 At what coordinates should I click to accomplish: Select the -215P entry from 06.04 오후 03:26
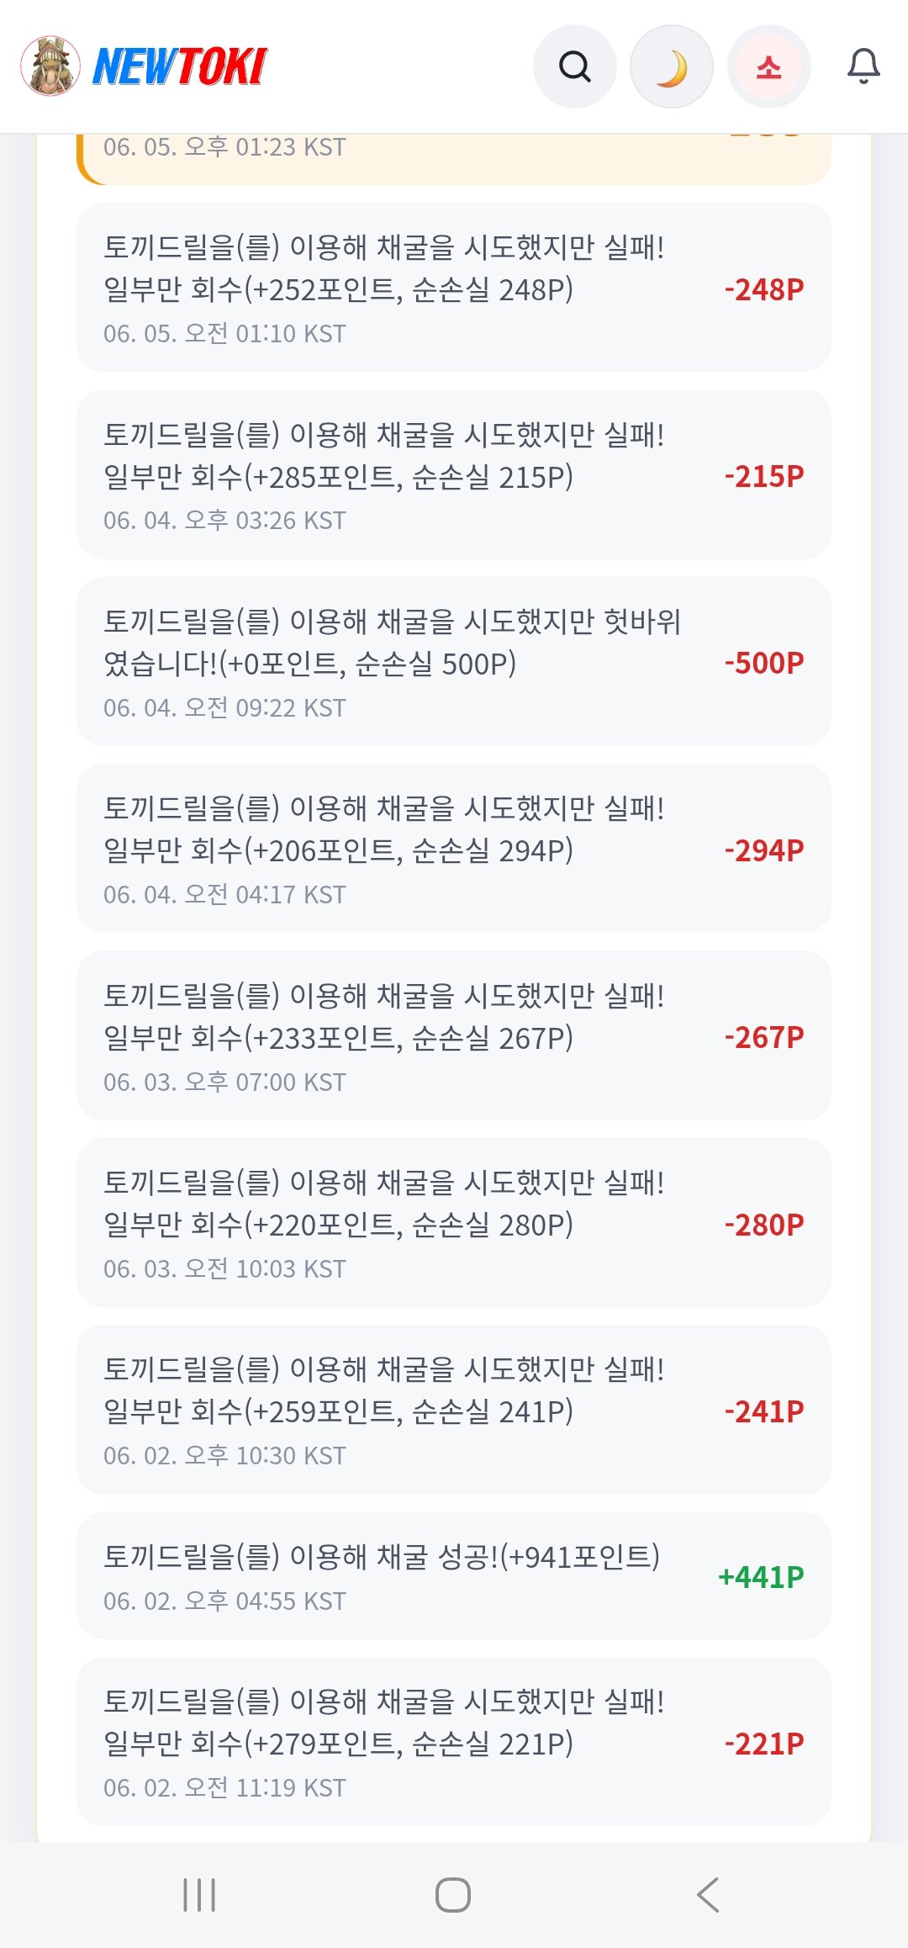click(454, 474)
